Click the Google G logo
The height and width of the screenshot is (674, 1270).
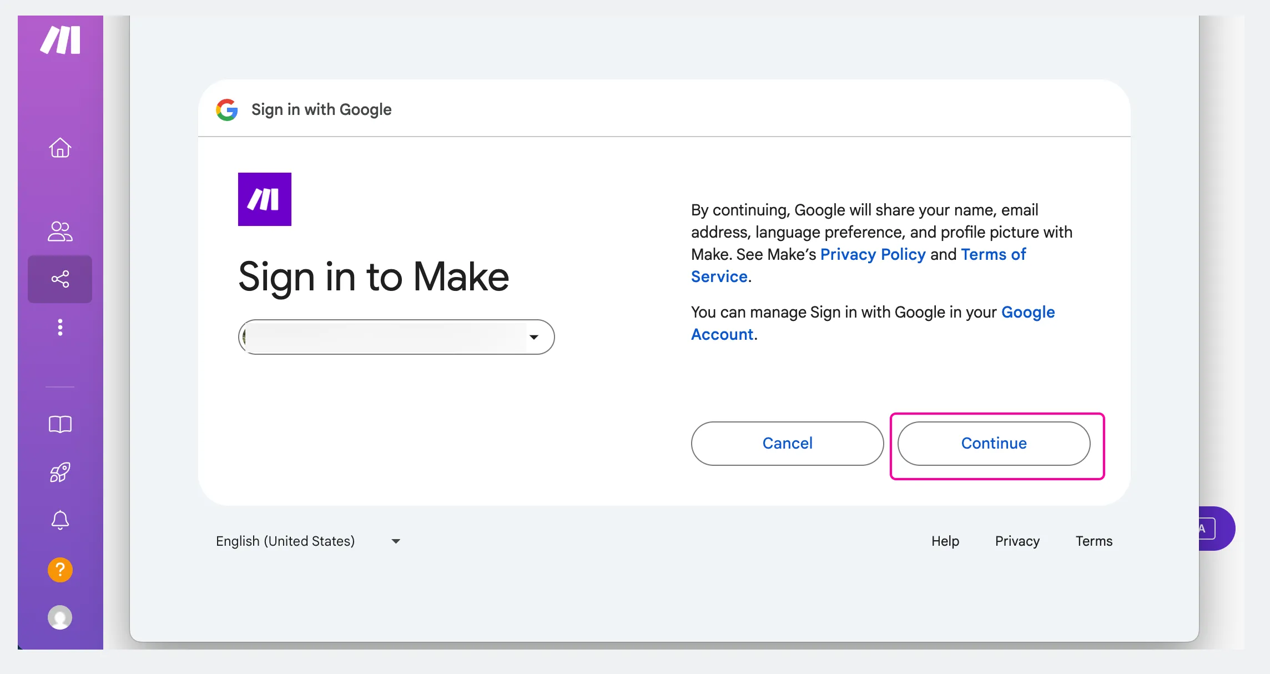(227, 110)
